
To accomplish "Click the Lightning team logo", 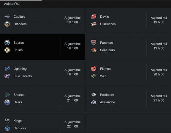I will [7, 69].
